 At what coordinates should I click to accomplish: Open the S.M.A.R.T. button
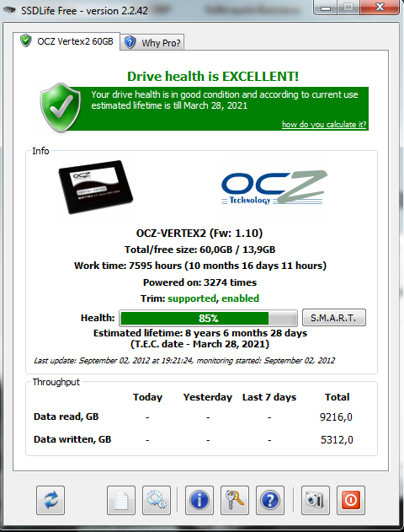333,318
